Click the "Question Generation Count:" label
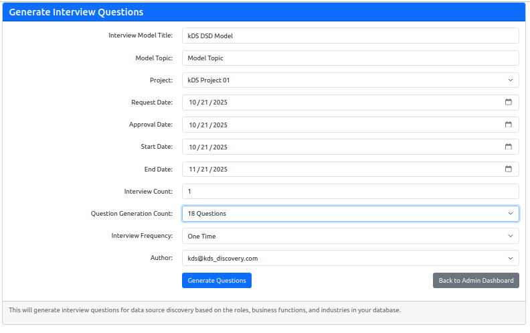This screenshot has width=530, height=333. [x=132, y=214]
